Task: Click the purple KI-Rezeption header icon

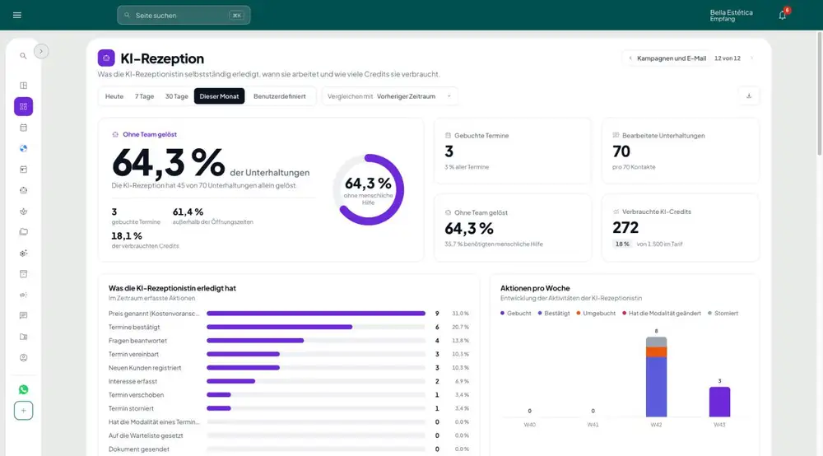Action: (x=106, y=58)
